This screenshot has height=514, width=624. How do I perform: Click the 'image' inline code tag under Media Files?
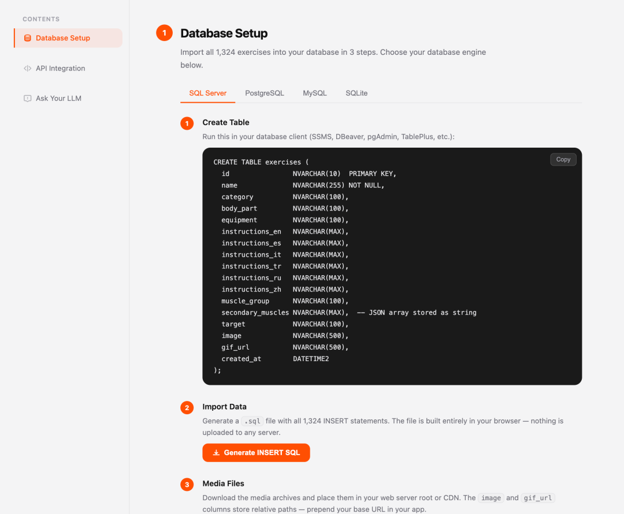[491, 498]
